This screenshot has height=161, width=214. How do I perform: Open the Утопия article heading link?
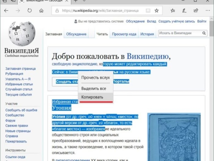(62, 108)
